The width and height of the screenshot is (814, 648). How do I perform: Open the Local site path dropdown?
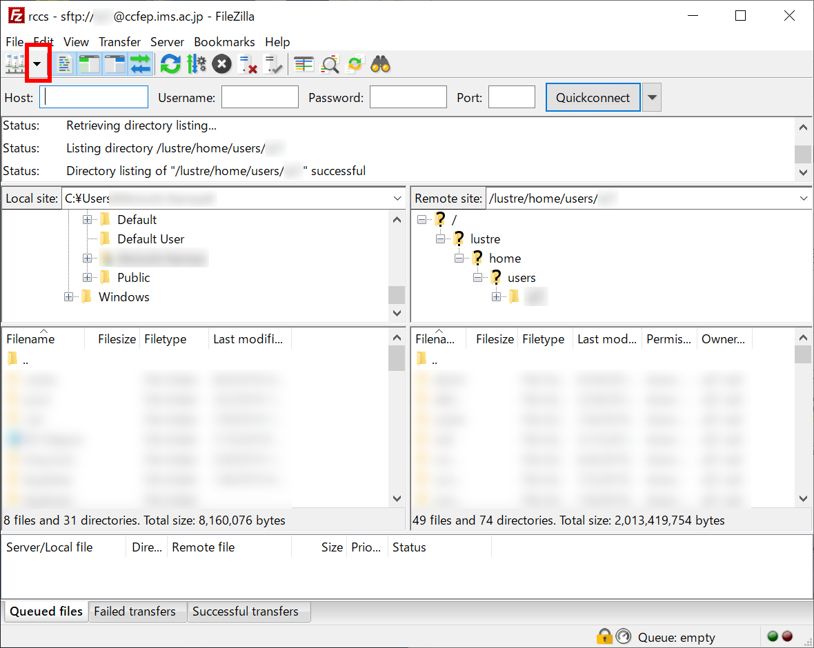point(397,199)
